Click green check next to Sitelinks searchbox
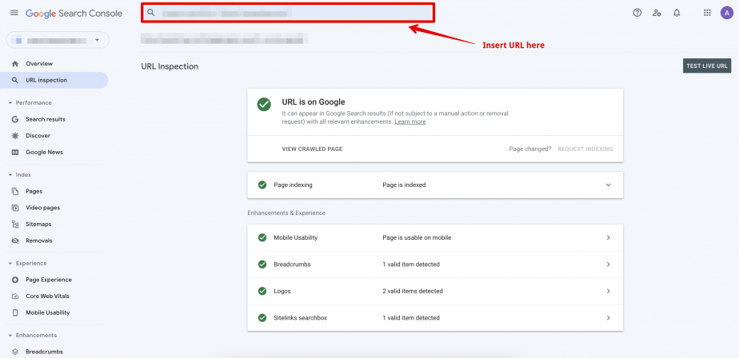 click(x=262, y=318)
